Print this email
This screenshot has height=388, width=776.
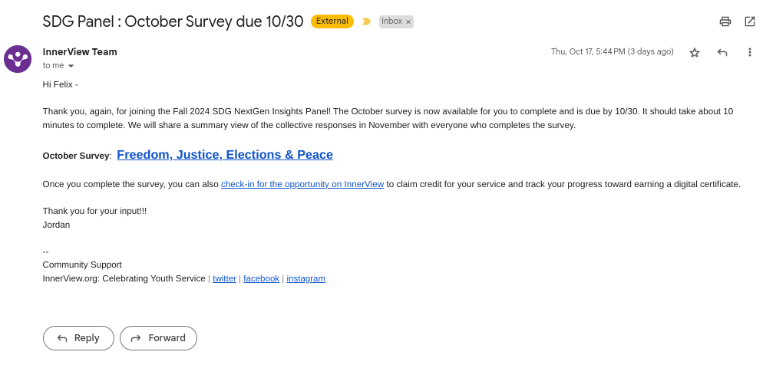point(725,21)
